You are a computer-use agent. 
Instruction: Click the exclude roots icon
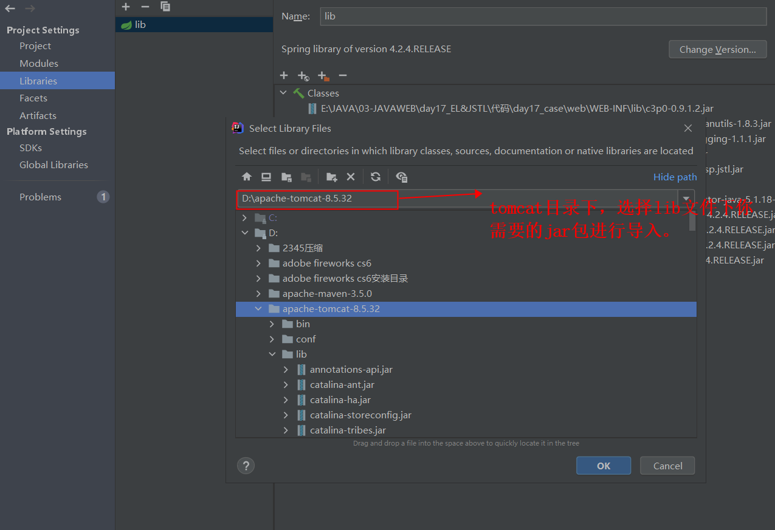[323, 75]
